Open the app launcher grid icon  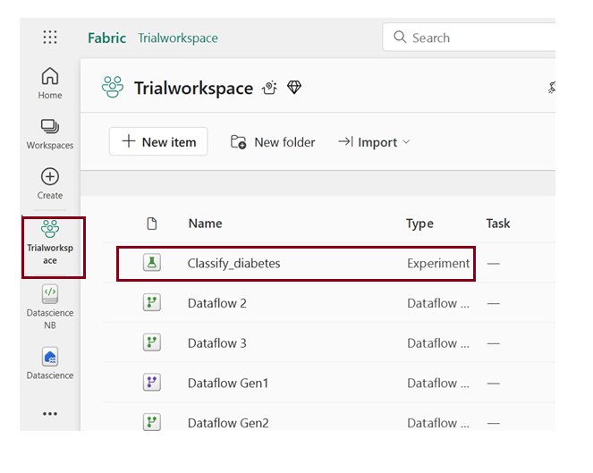coord(50,38)
